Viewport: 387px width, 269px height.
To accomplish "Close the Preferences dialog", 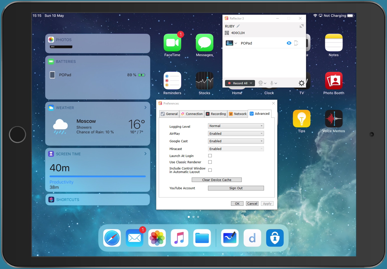I will click(x=273, y=103).
